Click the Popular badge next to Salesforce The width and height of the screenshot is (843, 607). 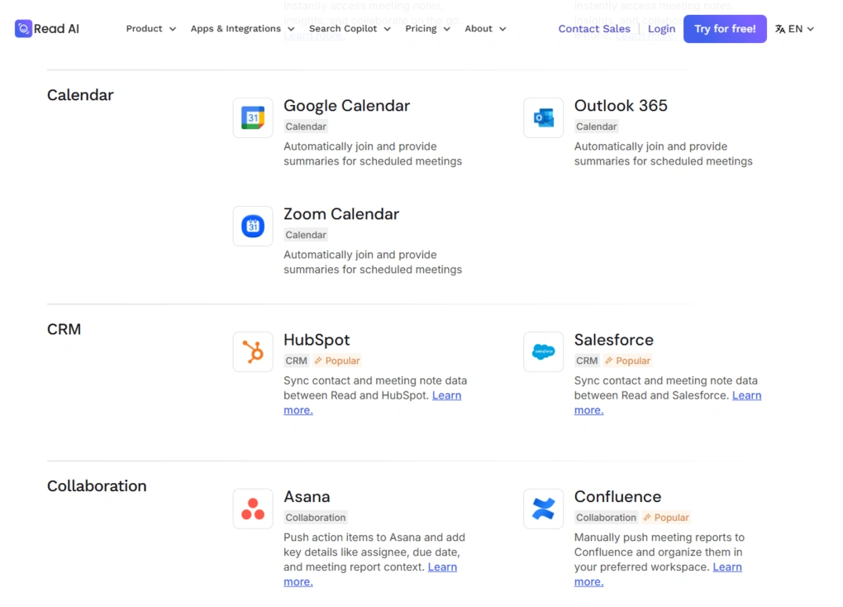627,361
